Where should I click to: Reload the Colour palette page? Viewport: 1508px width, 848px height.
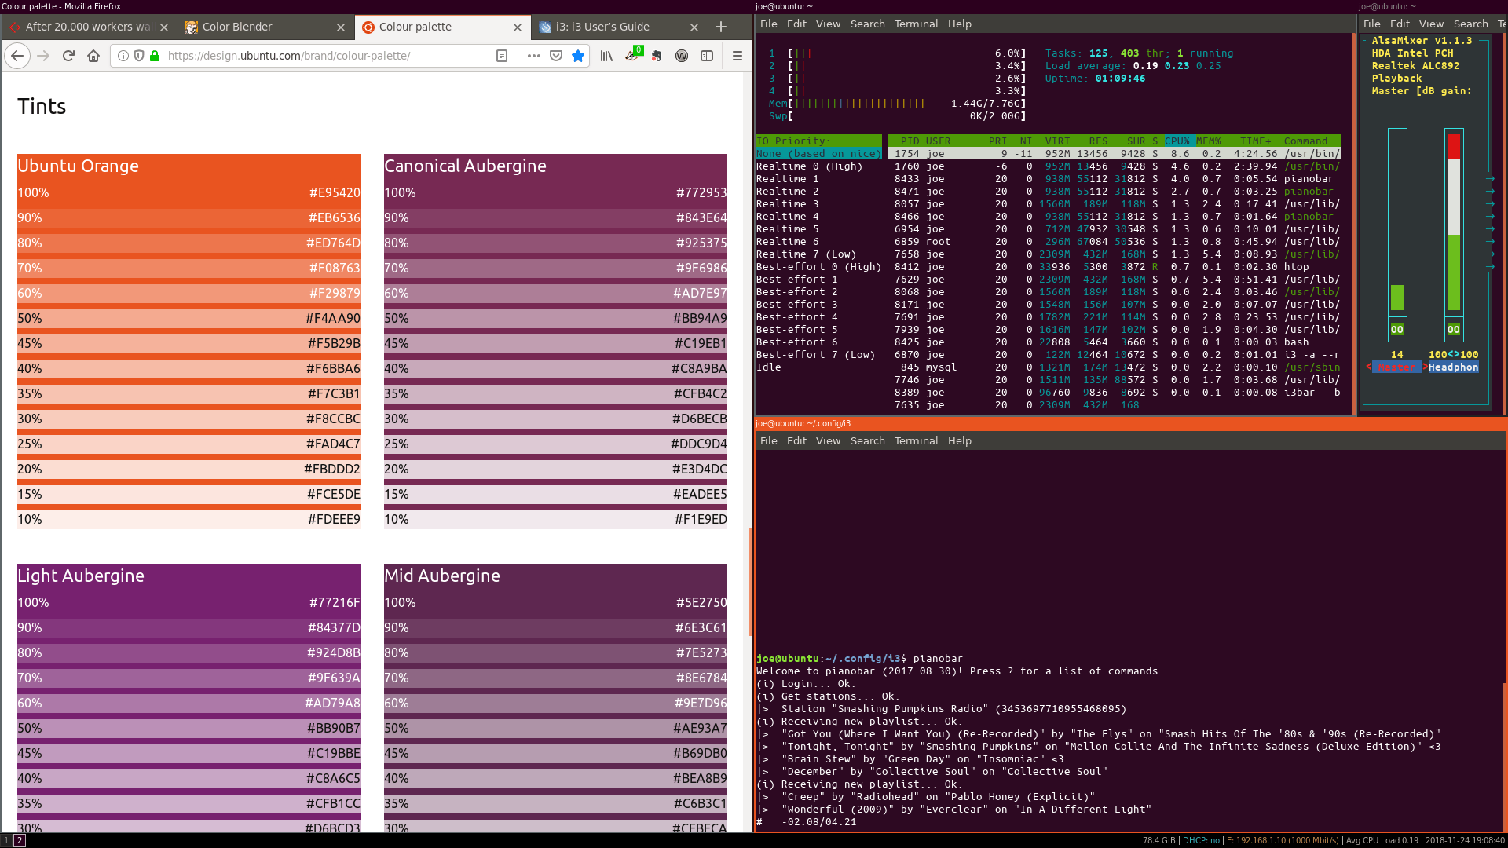(68, 56)
